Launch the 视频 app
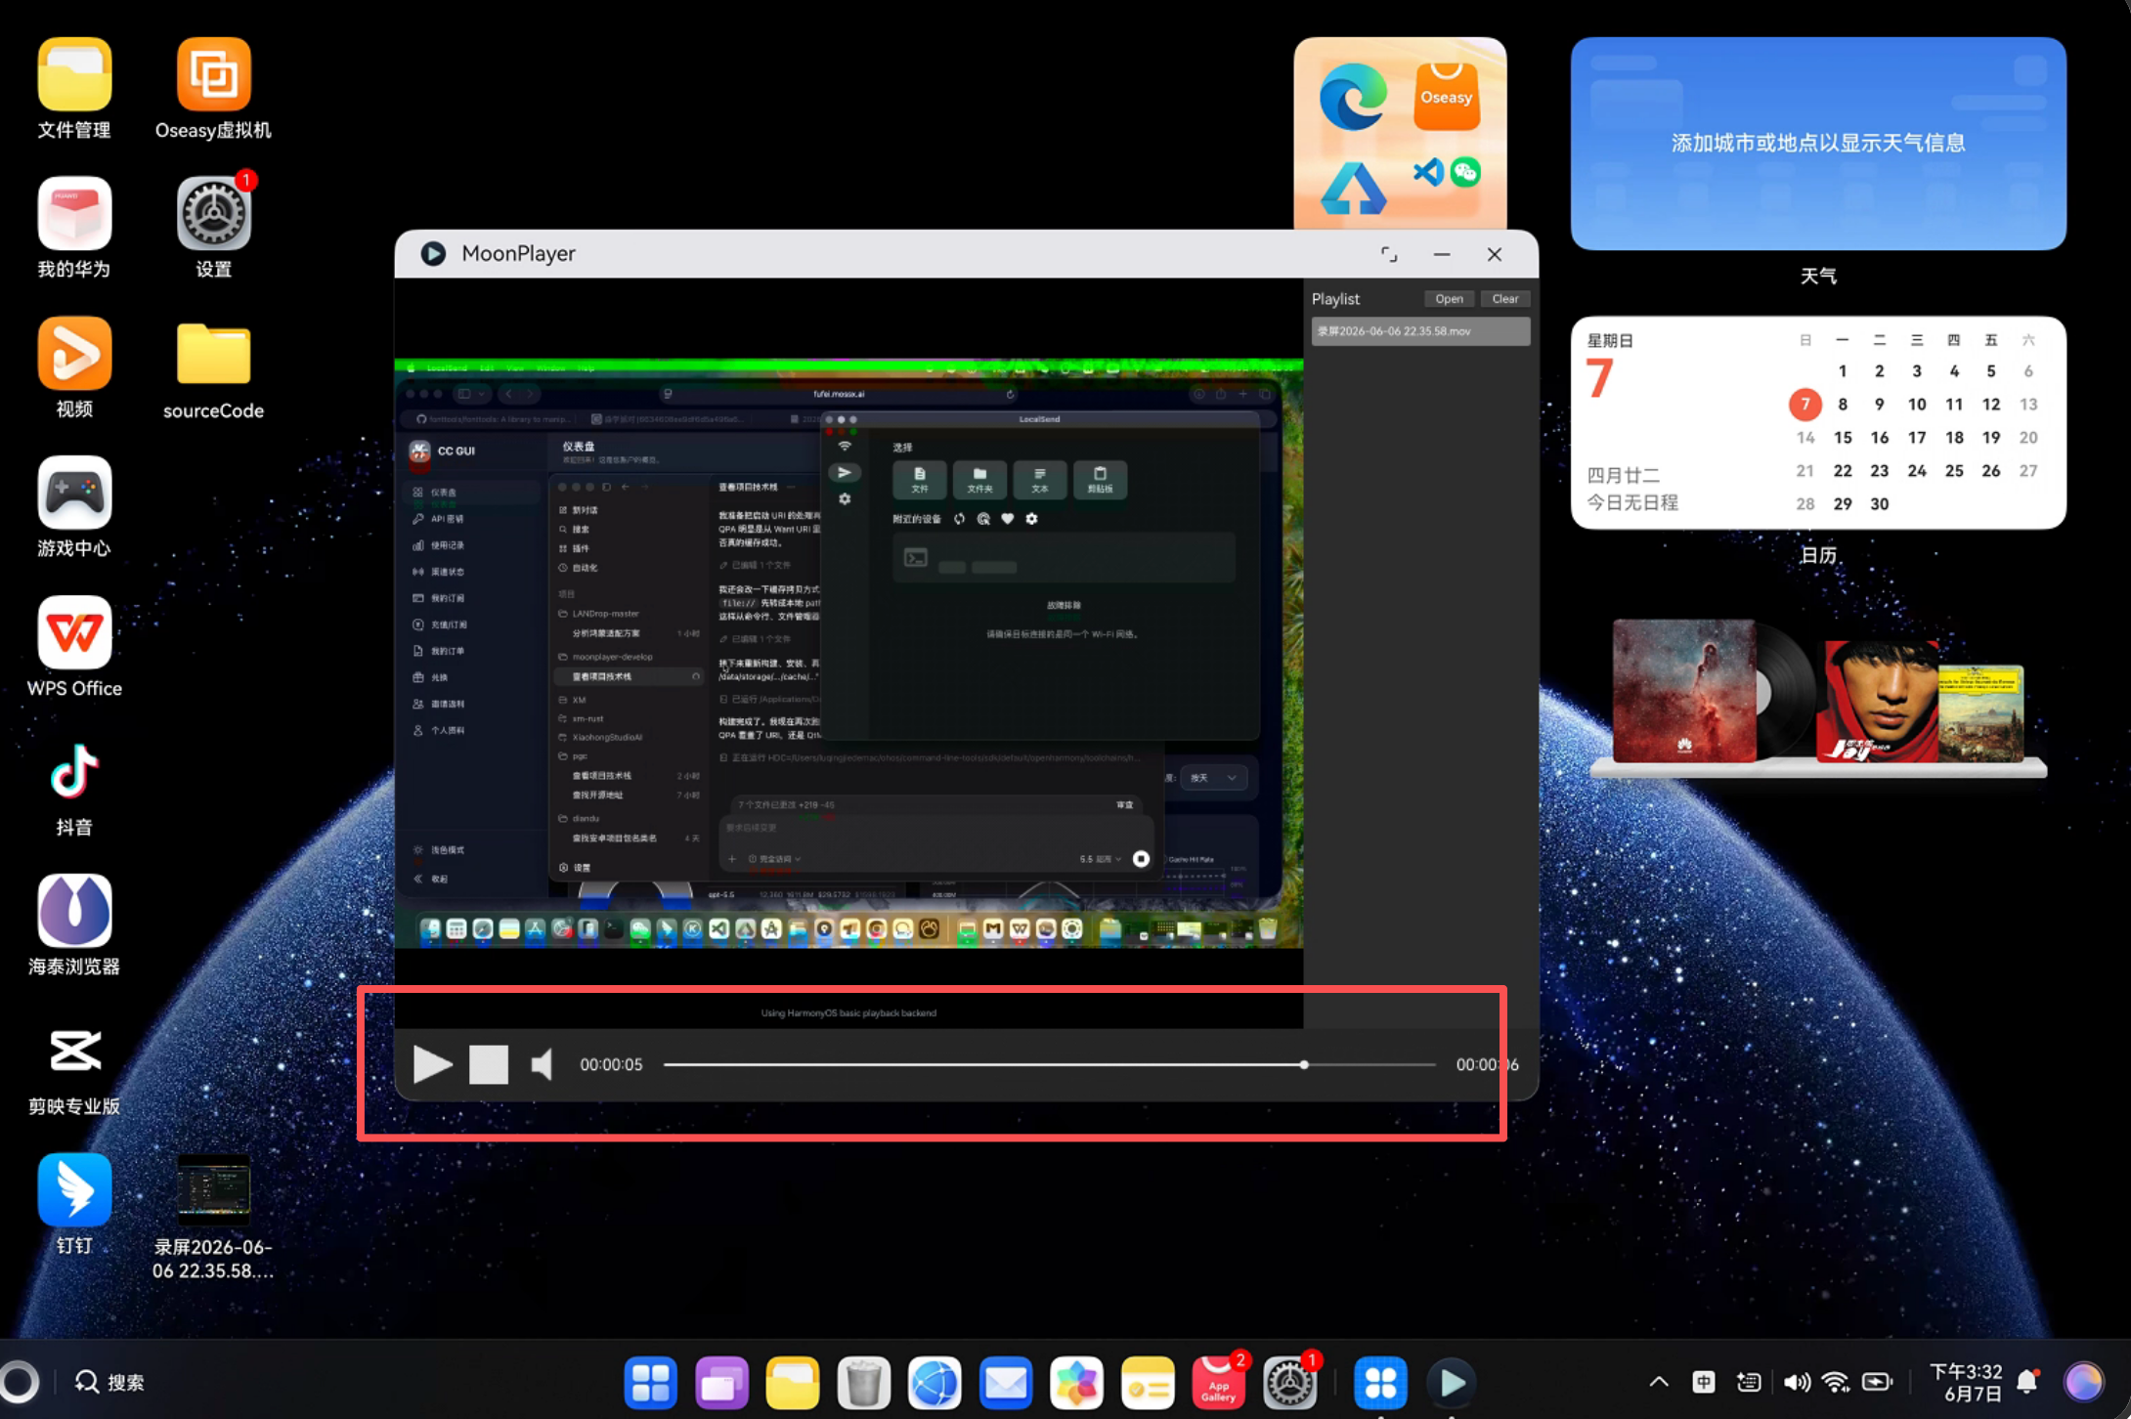This screenshot has height=1419, width=2131. pos(74,367)
